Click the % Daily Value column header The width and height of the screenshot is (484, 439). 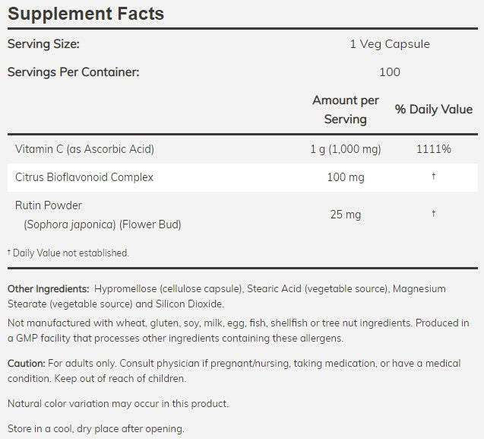pyautogui.click(x=434, y=110)
